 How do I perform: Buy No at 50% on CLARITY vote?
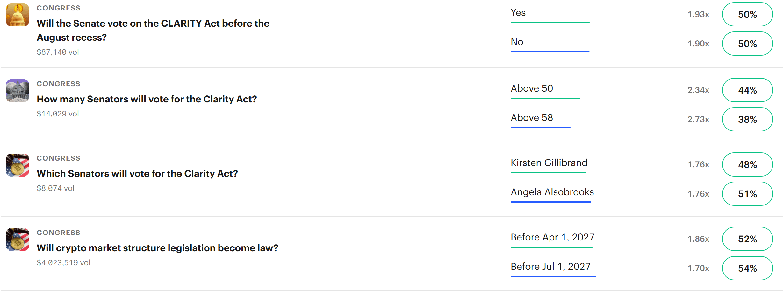747,44
